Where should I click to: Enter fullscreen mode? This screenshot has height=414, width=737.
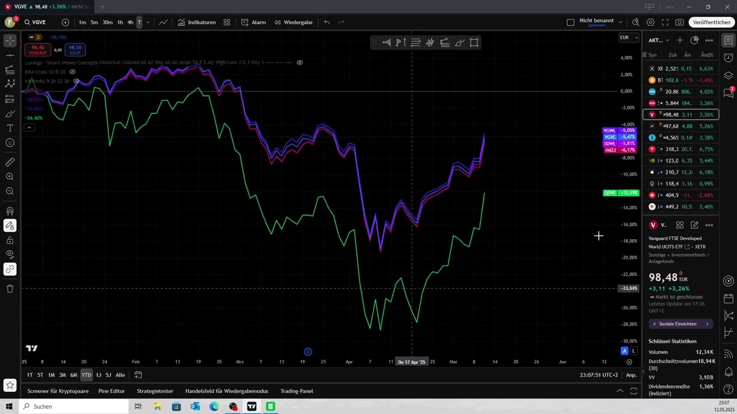(x=665, y=22)
